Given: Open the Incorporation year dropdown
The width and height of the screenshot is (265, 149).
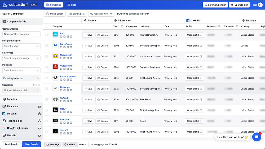Looking at the screenshot, I should 21,46.
